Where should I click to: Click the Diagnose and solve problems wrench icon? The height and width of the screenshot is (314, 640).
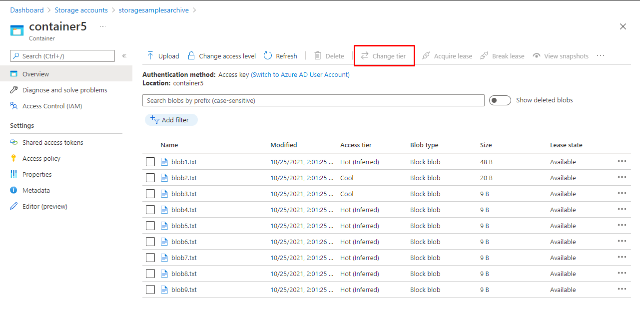point(14,90)
